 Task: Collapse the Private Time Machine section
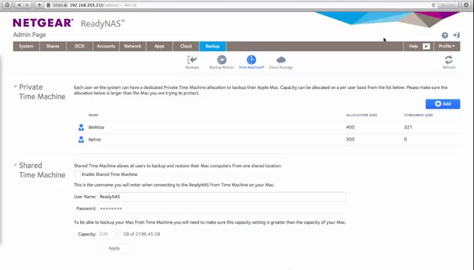click(x=15, y=87)
